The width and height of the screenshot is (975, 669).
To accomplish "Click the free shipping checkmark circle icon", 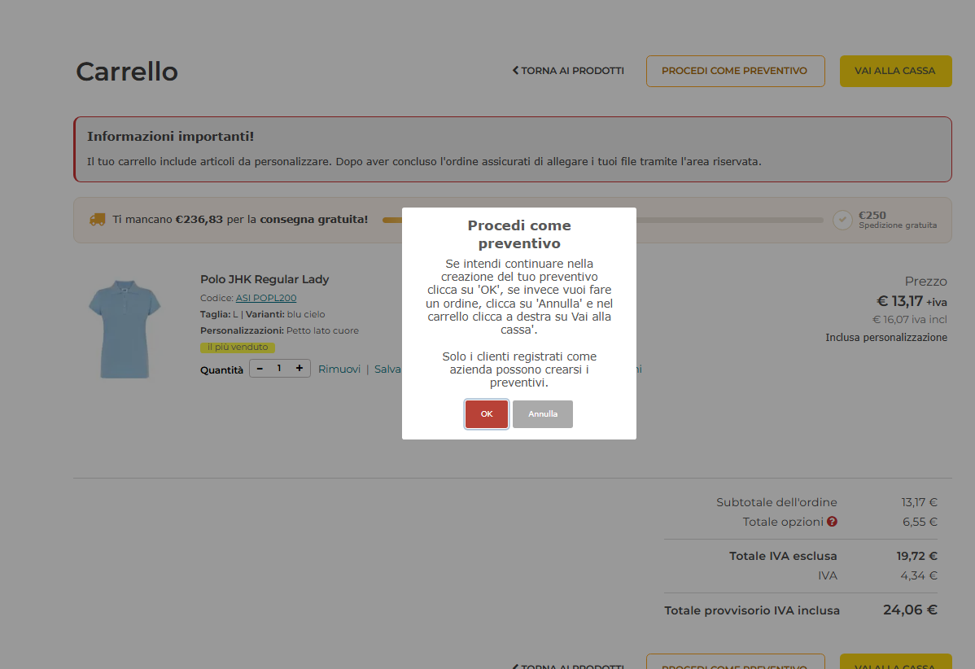I will (x=842, y=220).
